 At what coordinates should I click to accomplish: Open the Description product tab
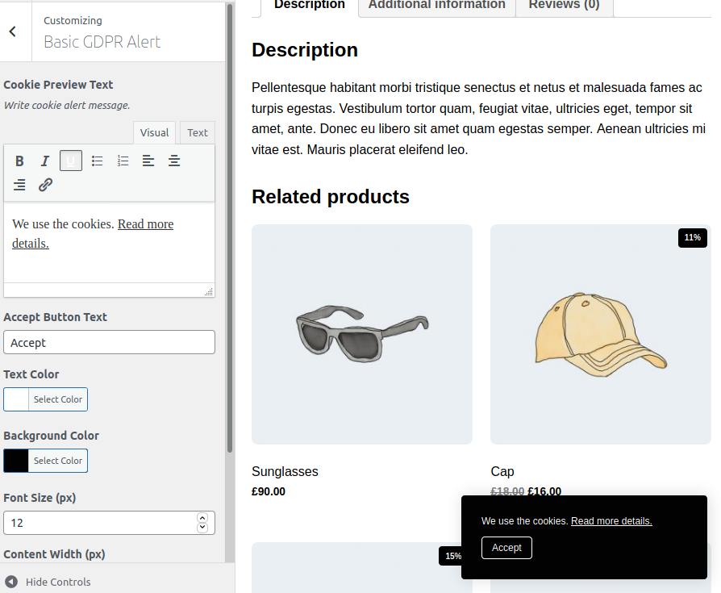pos(310,5)
